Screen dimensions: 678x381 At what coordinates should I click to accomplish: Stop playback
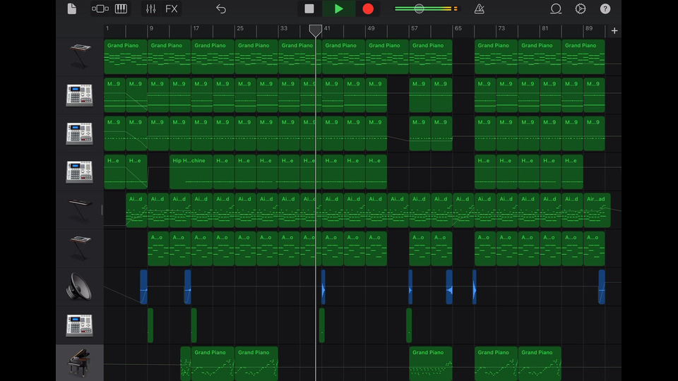click(309, 9)
